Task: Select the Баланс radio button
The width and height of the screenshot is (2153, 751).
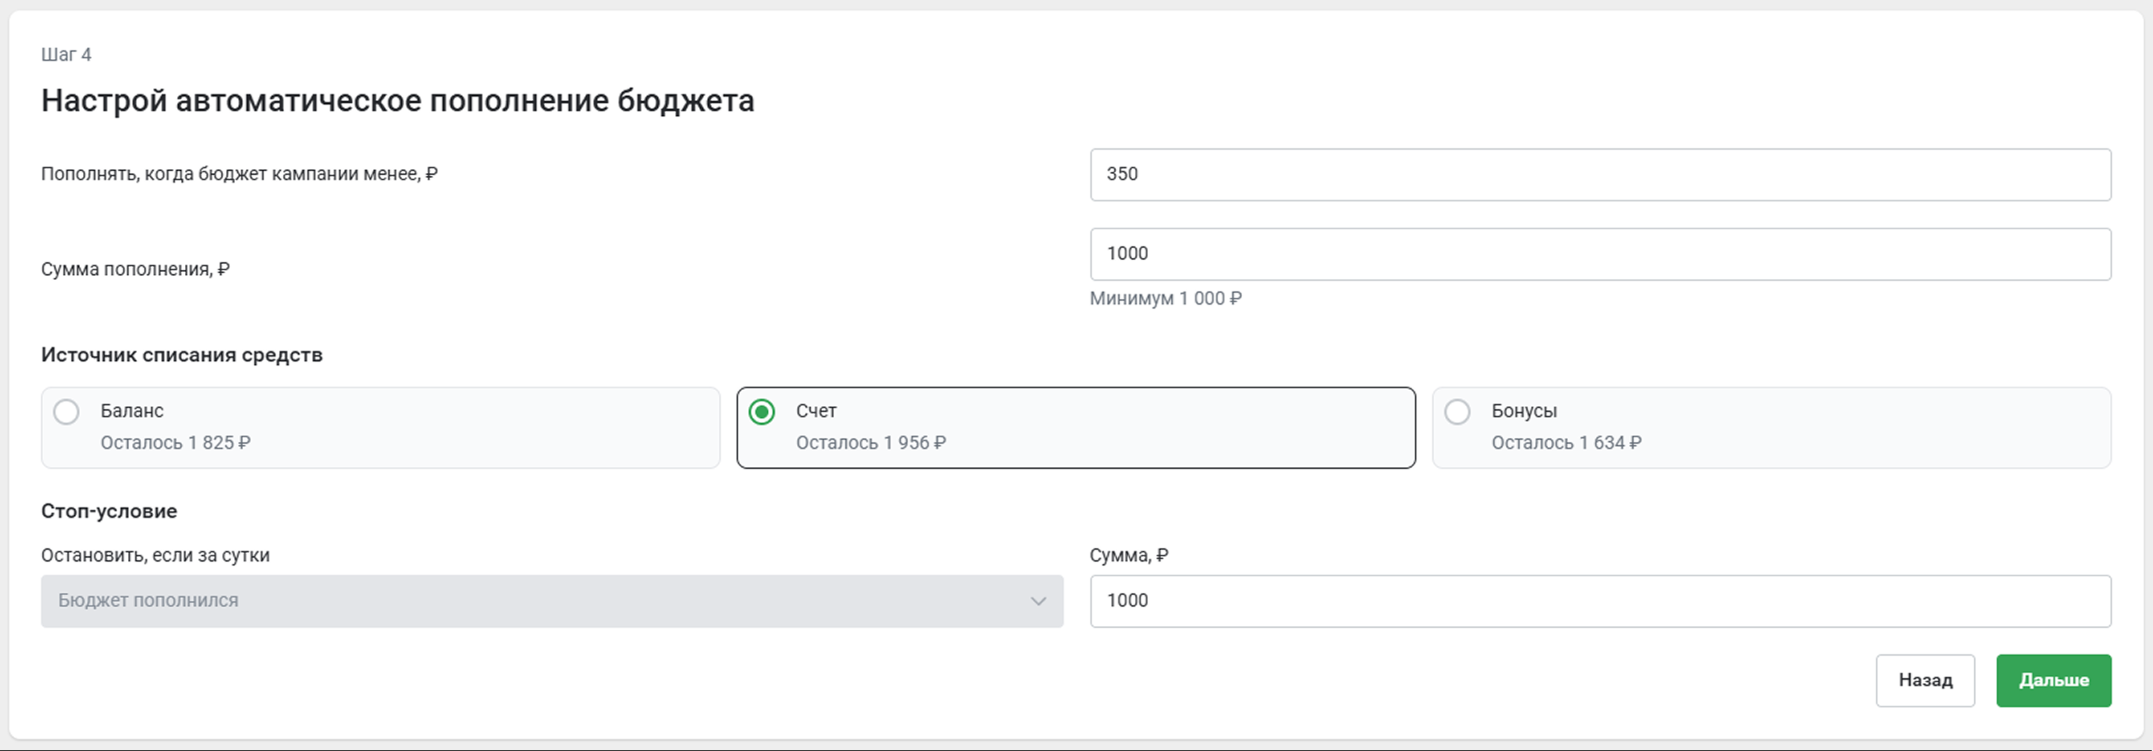Action: [66, 412]
